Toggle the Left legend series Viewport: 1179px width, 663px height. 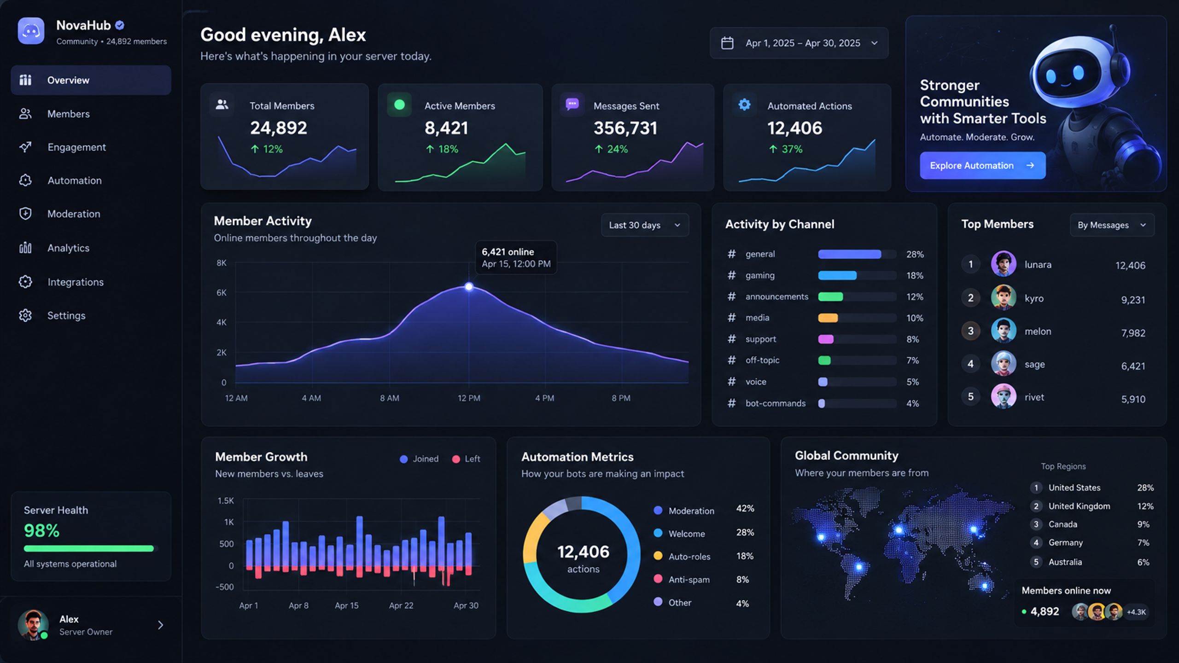click(x=466, y=459)
